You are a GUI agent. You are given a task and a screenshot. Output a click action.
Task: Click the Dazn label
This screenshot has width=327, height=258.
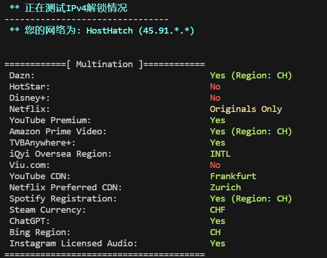point(22,76)
